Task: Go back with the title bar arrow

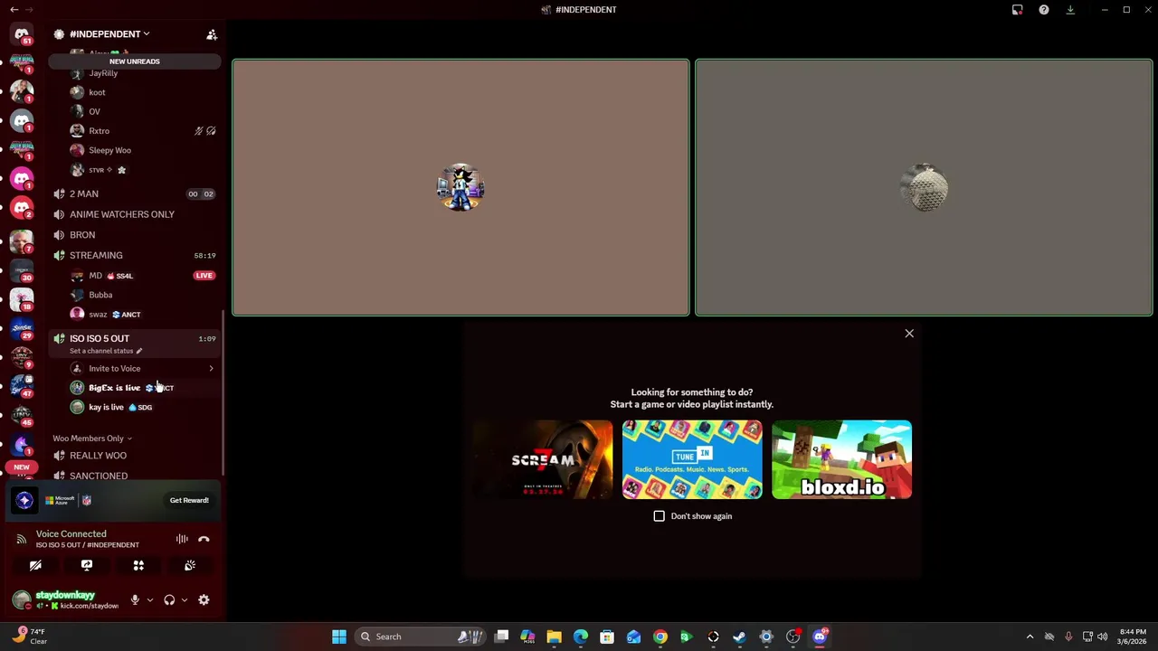Action: click(14, 10)
